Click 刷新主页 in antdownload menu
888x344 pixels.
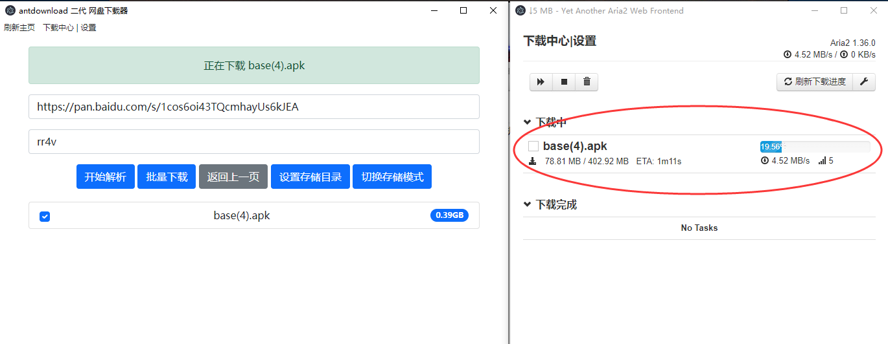19,28
